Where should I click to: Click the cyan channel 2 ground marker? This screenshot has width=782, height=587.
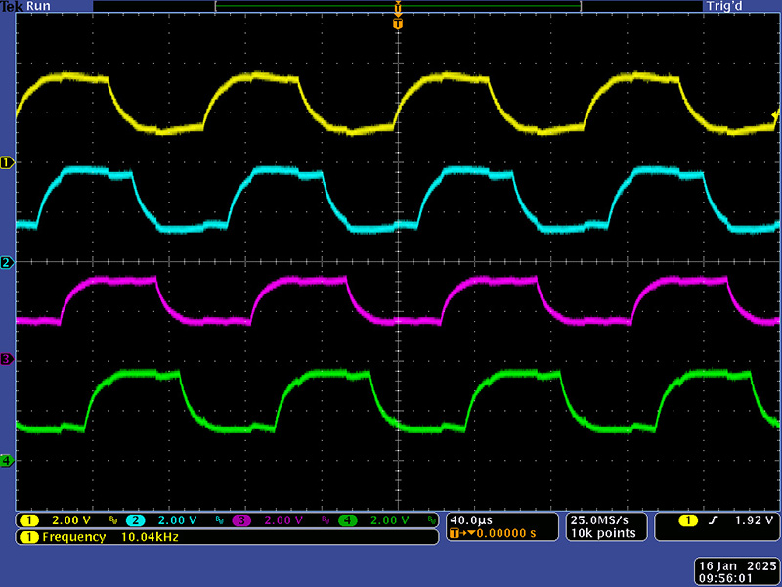[x=7, y=263]
